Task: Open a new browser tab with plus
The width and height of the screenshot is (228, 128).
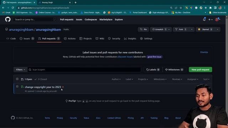Action: 76,2
